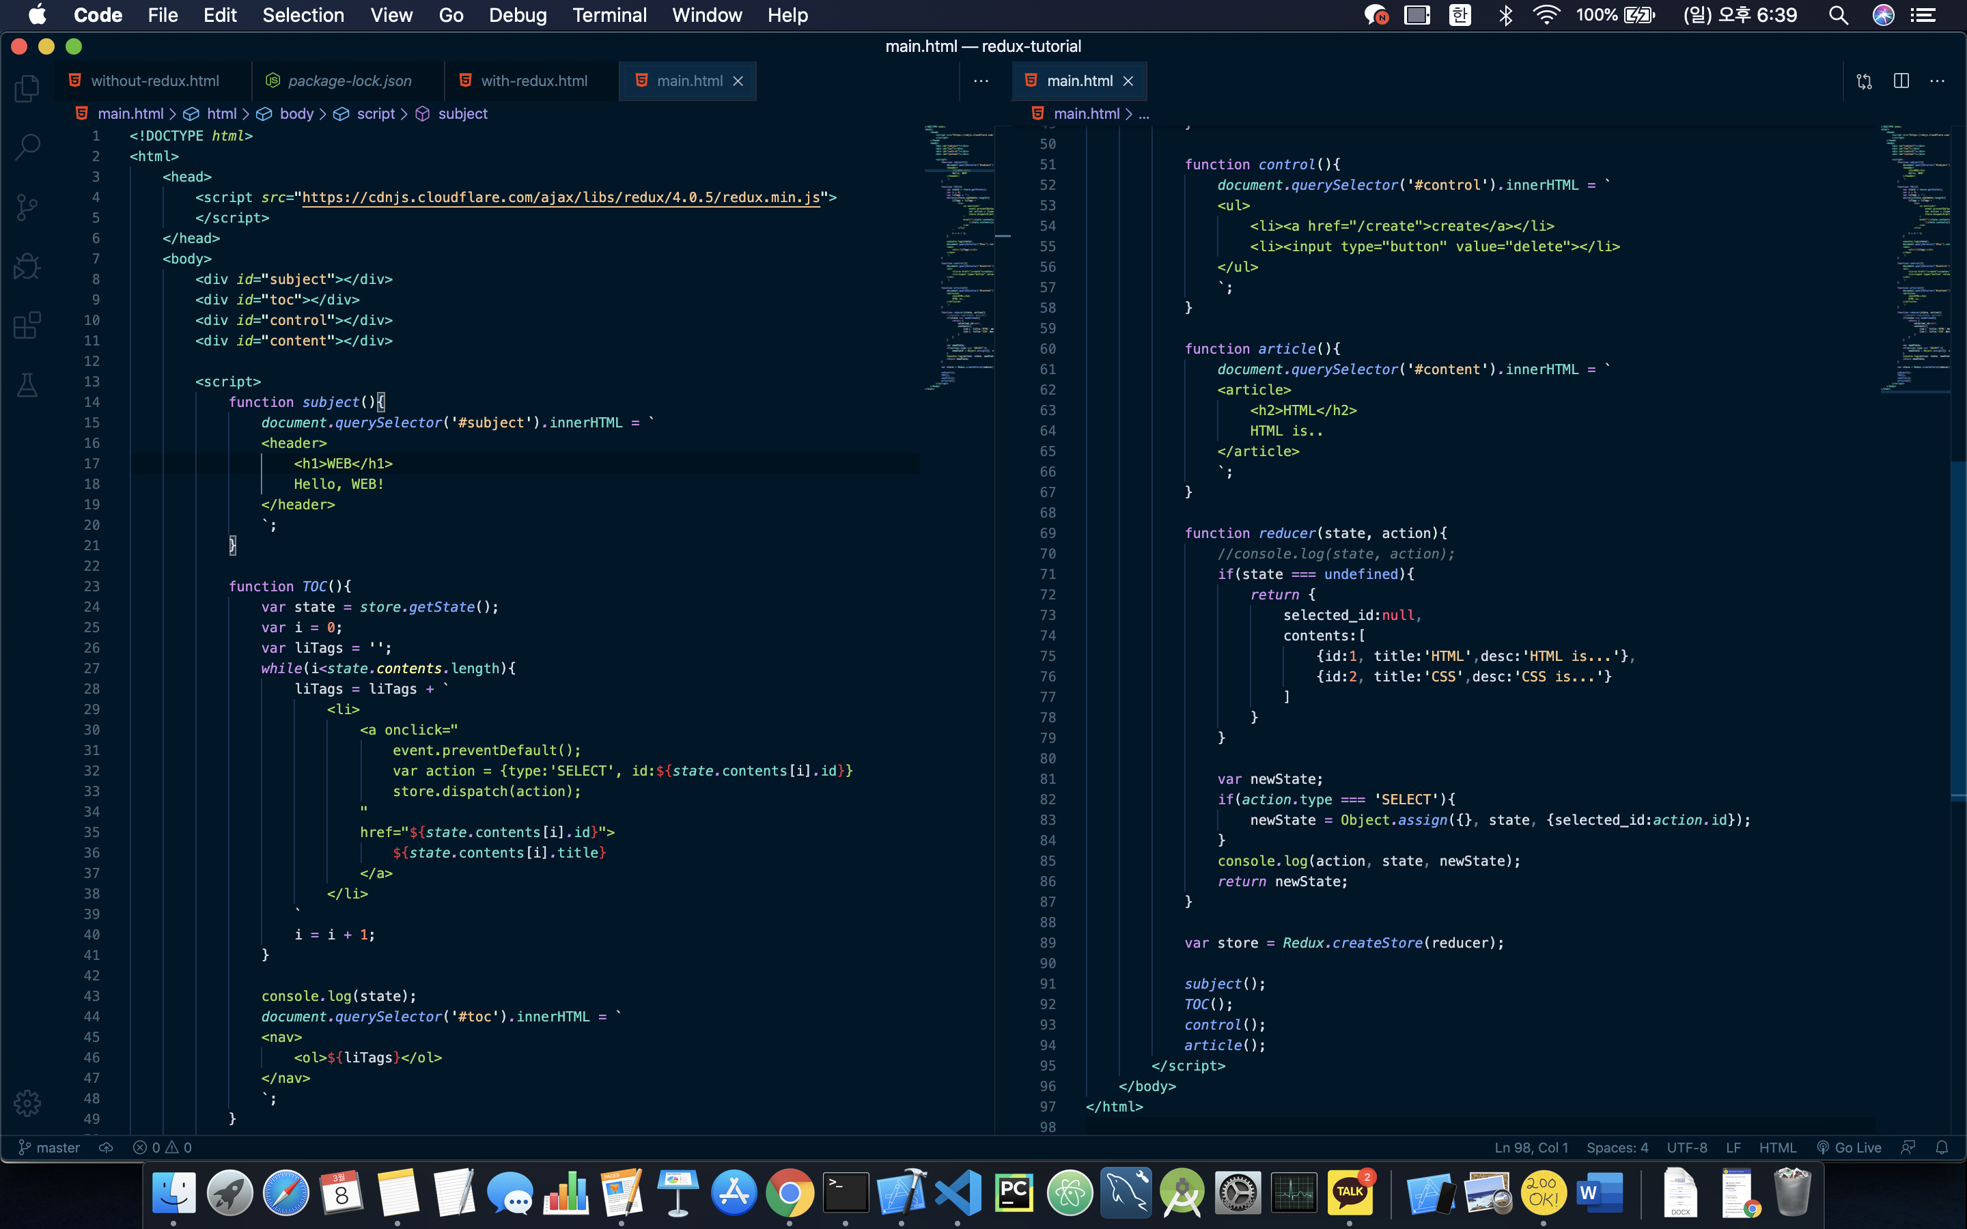
Task: Open the Test flask view
Action: [27, 384]
